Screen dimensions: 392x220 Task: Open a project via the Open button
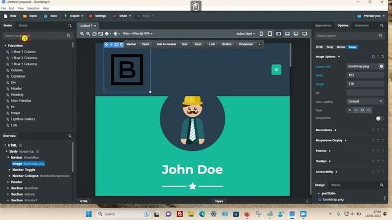click(x=30, y=16)
